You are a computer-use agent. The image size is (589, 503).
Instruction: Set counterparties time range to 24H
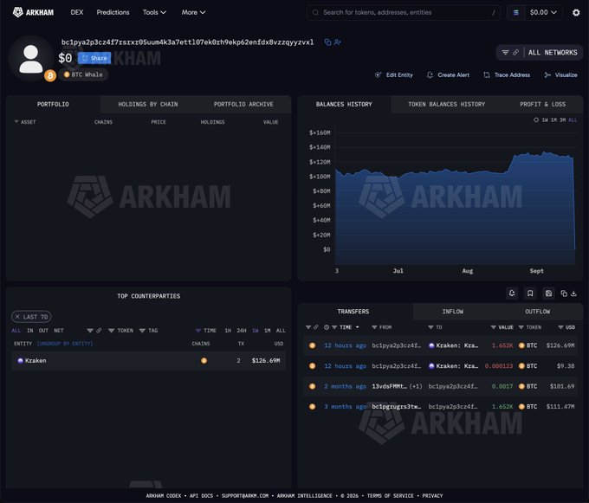point(242,331)
